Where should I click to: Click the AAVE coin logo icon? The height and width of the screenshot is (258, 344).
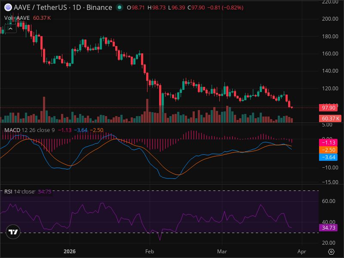coord(8,7)
